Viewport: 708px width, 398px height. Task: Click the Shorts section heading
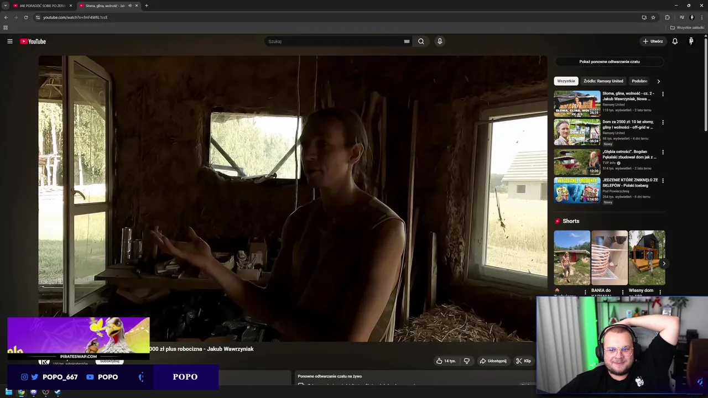(x=571, y=221)
